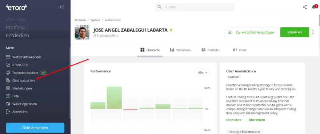Click the Kopieren button
The height and width of the screenshot is (134, 320).
(x=295, y=32)
